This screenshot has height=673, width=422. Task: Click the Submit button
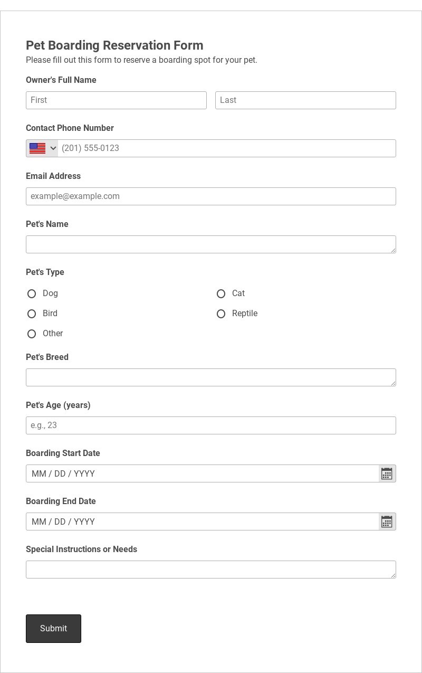[53, 629]
